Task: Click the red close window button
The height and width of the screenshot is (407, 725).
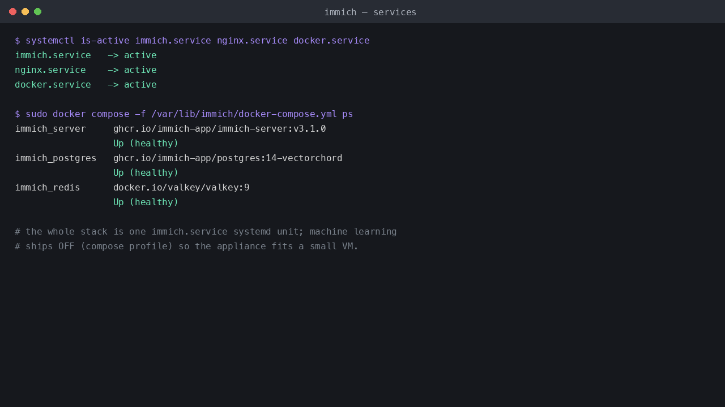Action: tap(12, 11)
